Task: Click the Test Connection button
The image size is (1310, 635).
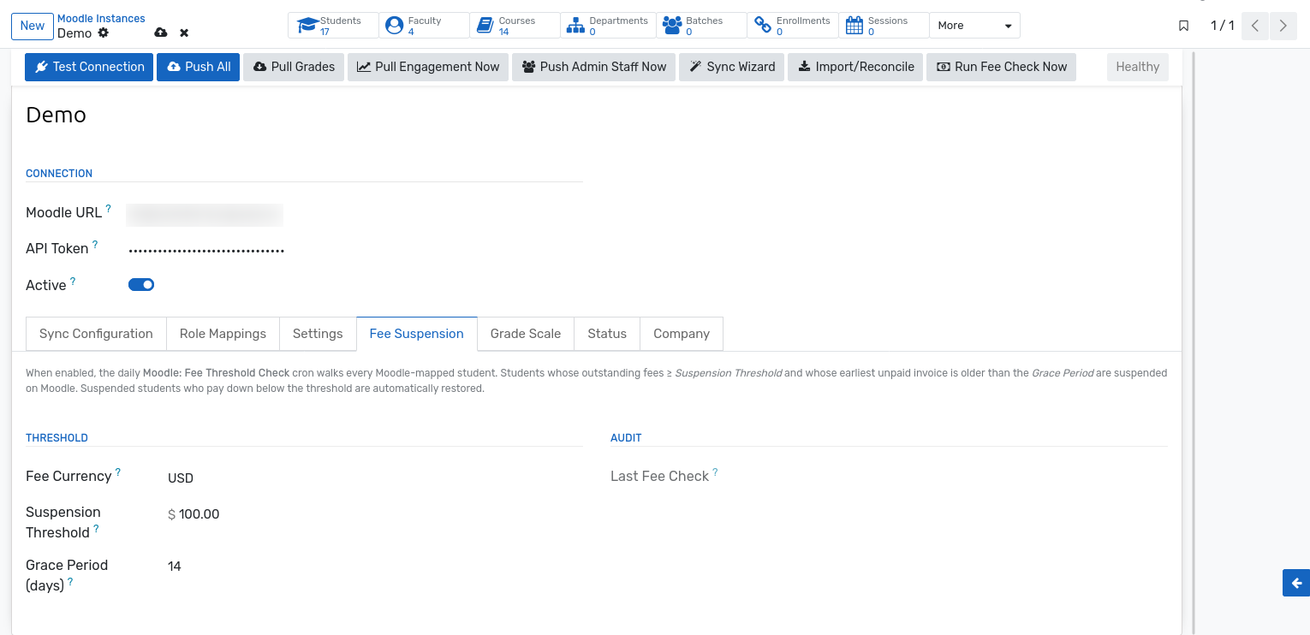Action: 89,67
